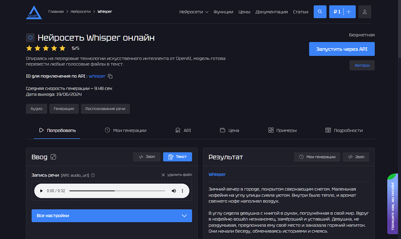Viewport: 401px width, 239px height.
Task: Click the account profile icon
Action: tap(365, 12)
